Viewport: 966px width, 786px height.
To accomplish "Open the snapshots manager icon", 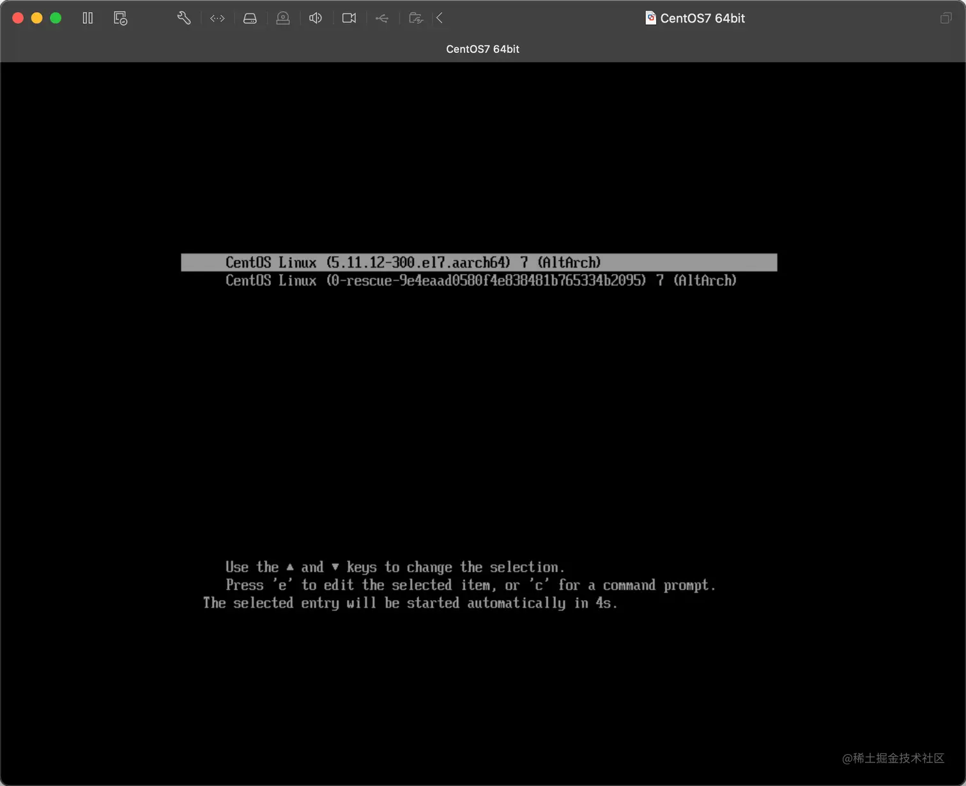I will pyautogui.click(x=120, y=18).
